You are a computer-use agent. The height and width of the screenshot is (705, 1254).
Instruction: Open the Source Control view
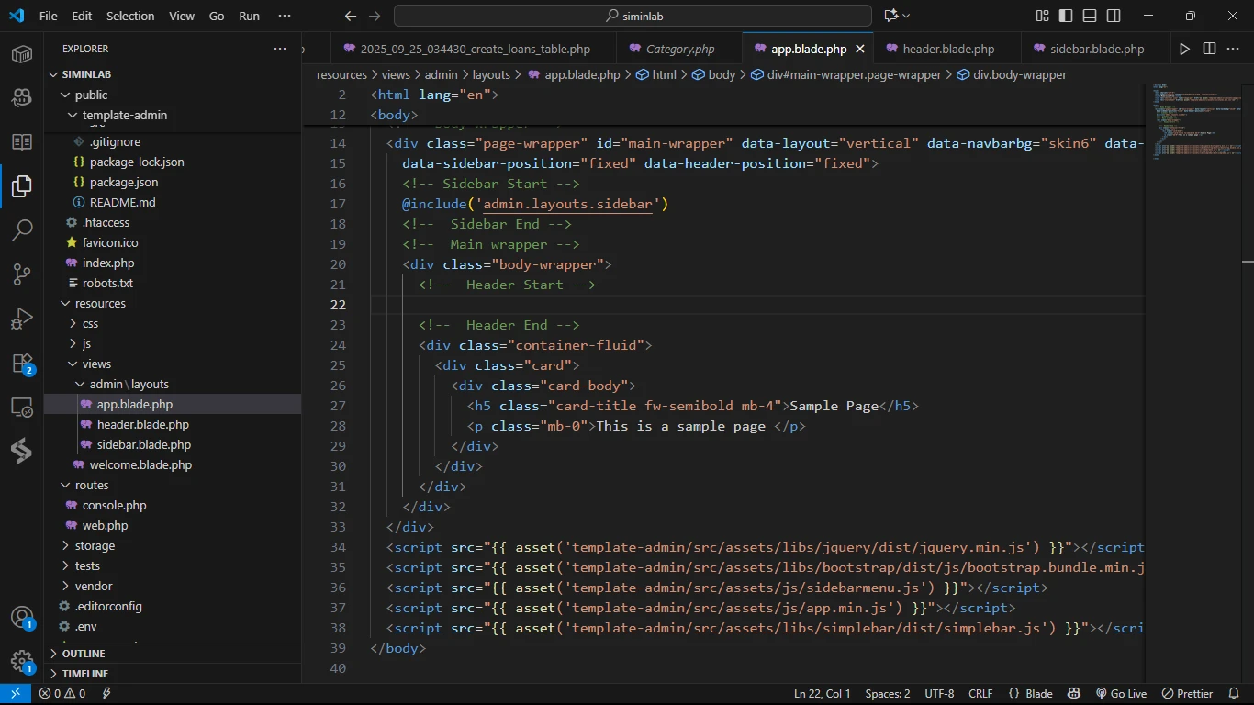click(22, 274)
